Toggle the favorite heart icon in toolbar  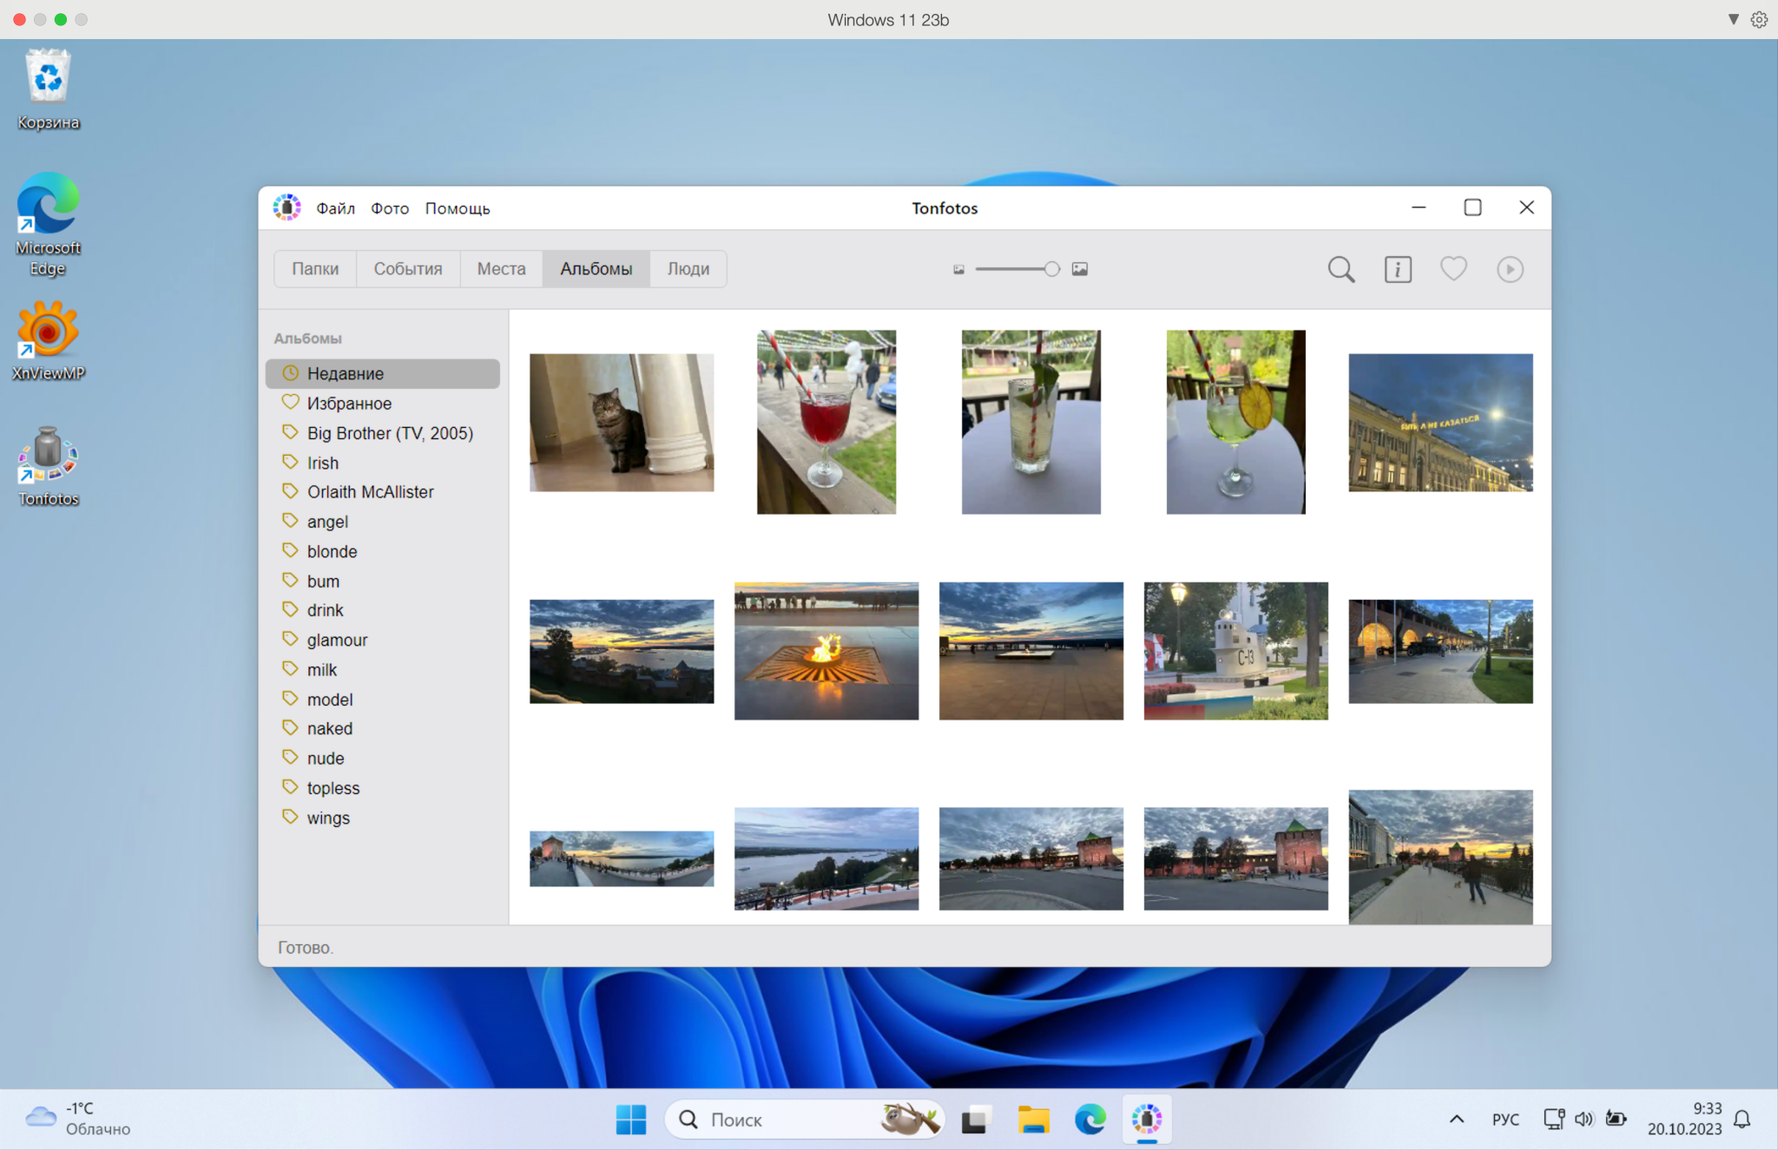[1453, 269]
